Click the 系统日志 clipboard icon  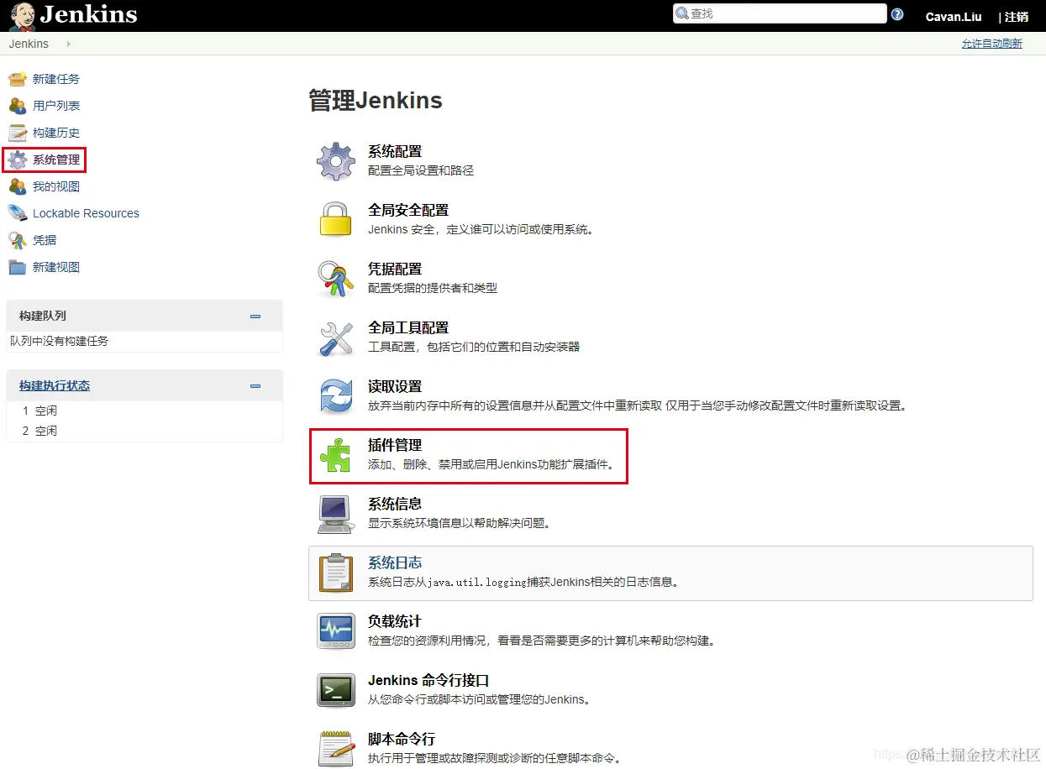(x=336, y=573)
